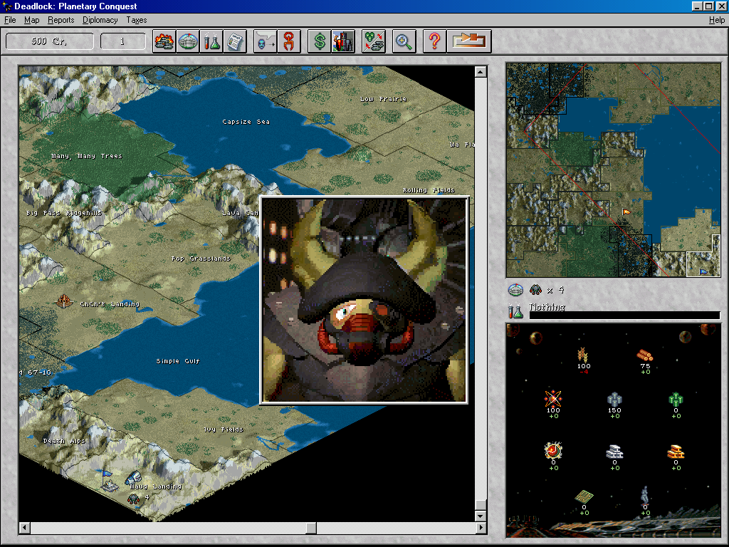The height and width of the screenshot is (547, 729).
Task: Click the world minimap overview
Action: pyautogui.click(x=613, y=170)
